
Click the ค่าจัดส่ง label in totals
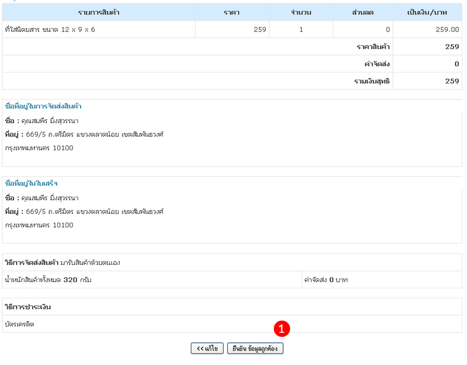click(377, 64)
